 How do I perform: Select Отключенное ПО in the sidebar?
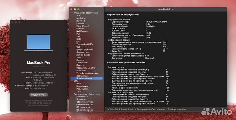[85, 105]
